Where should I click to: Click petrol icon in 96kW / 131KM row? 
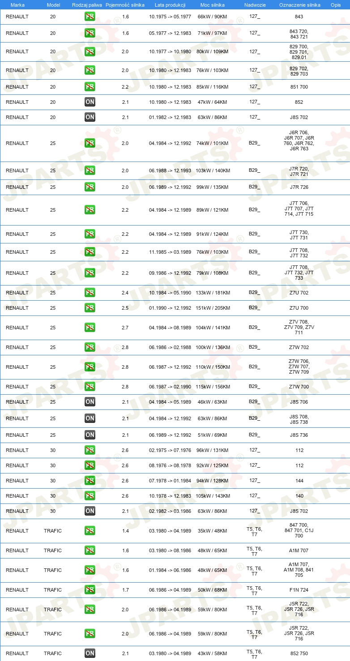[90, 451]
